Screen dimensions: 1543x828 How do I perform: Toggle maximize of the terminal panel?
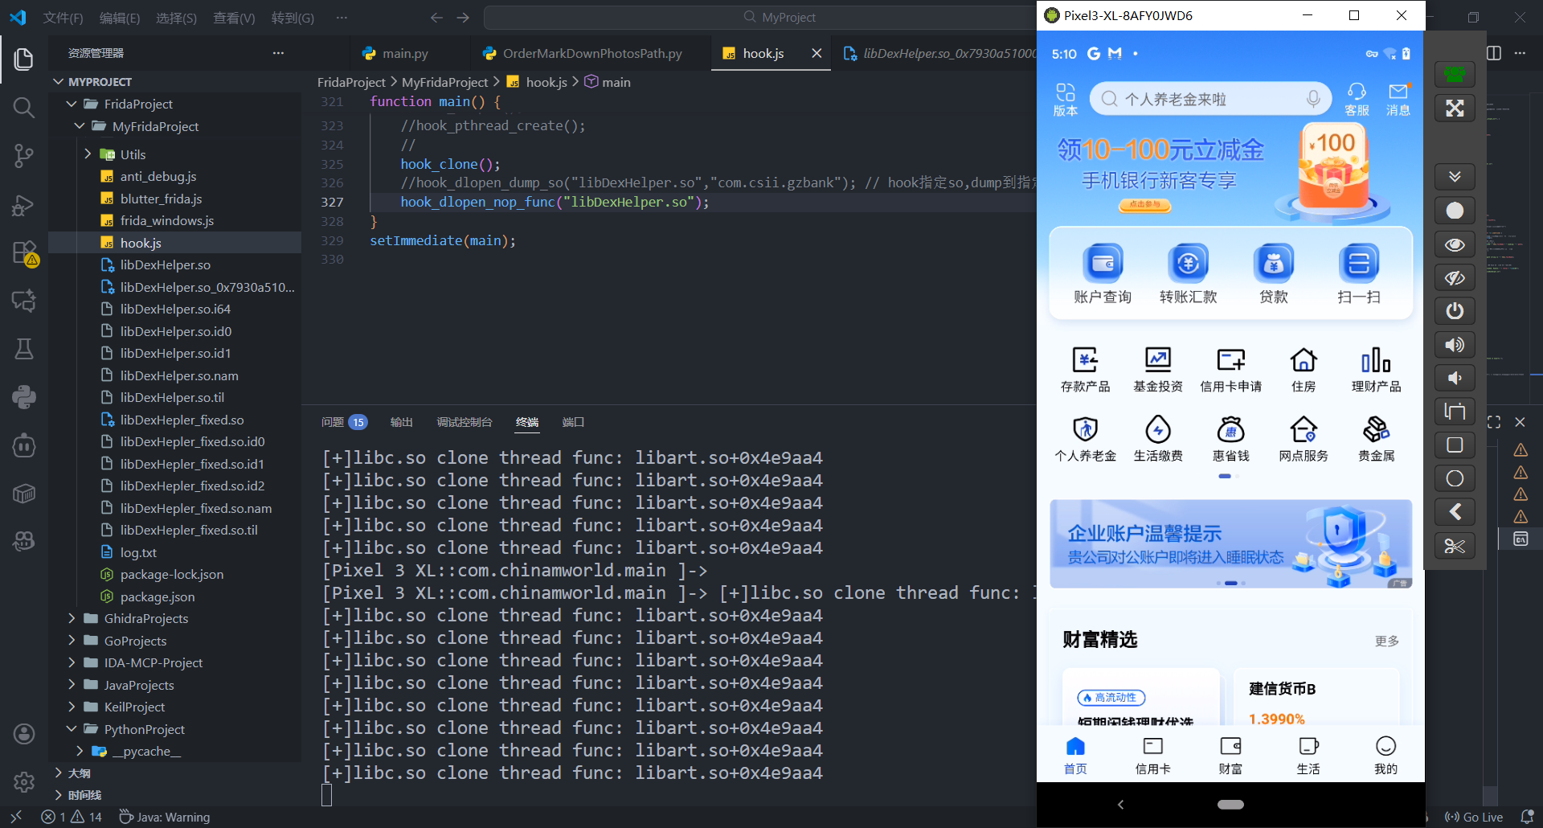click(x=1494, y=422)
